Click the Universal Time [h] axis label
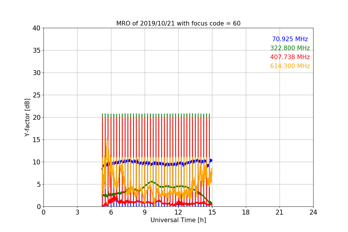The height and width of the screenshot is (232, 348). coord(178,220)
